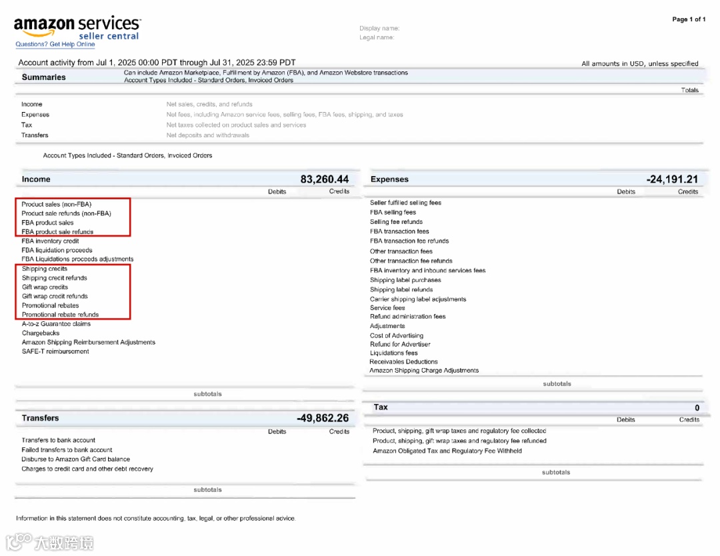Click Carrier shipping label adjustments row

pos(418,299)
